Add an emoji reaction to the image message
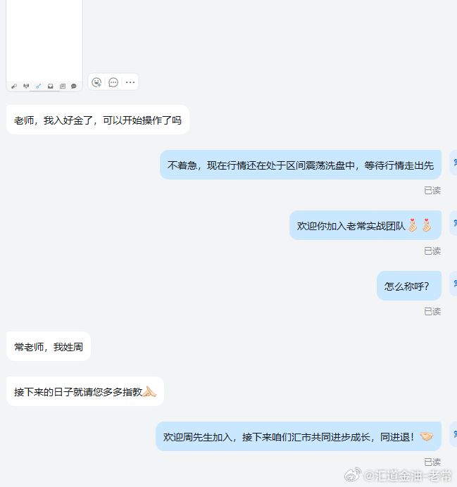Screen dimensions: 457x487 [96, 82]
